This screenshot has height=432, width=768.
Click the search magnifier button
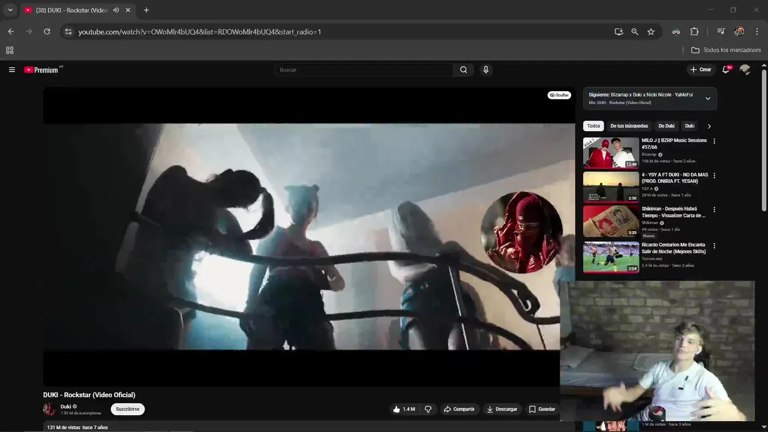pyautogui.click(x=463, y=70)
